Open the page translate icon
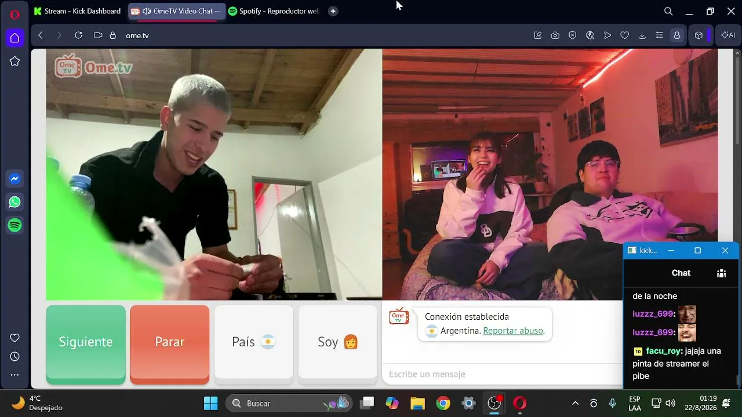 590,35
